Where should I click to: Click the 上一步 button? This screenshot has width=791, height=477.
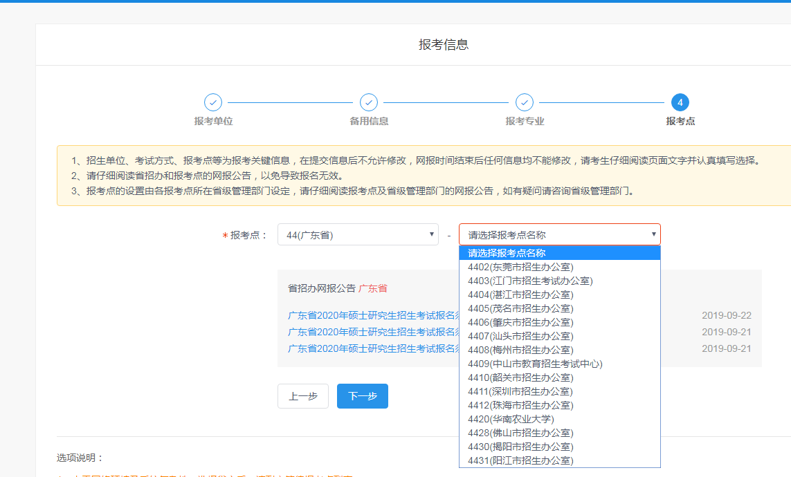point(302,395)
